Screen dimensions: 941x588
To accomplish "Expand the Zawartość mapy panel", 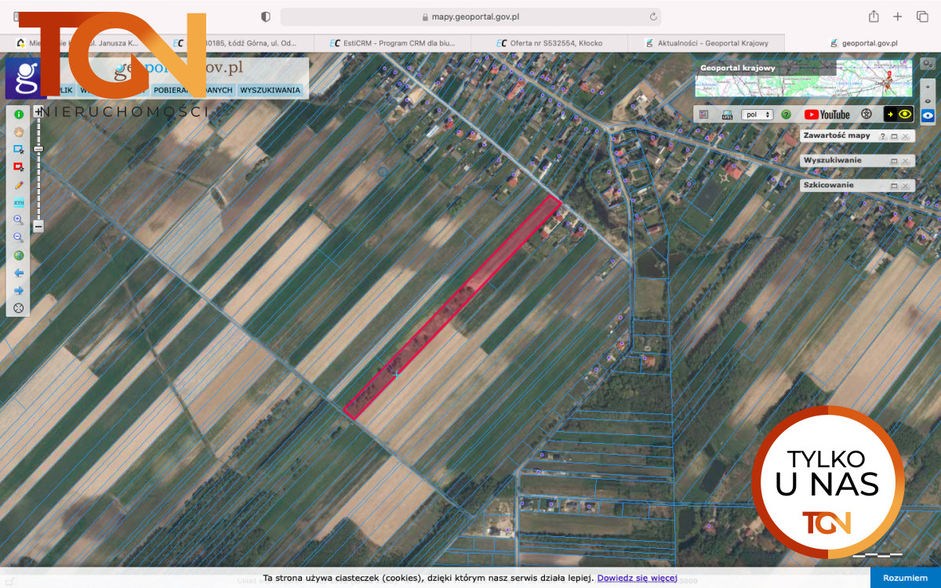I will click(894, 136).
